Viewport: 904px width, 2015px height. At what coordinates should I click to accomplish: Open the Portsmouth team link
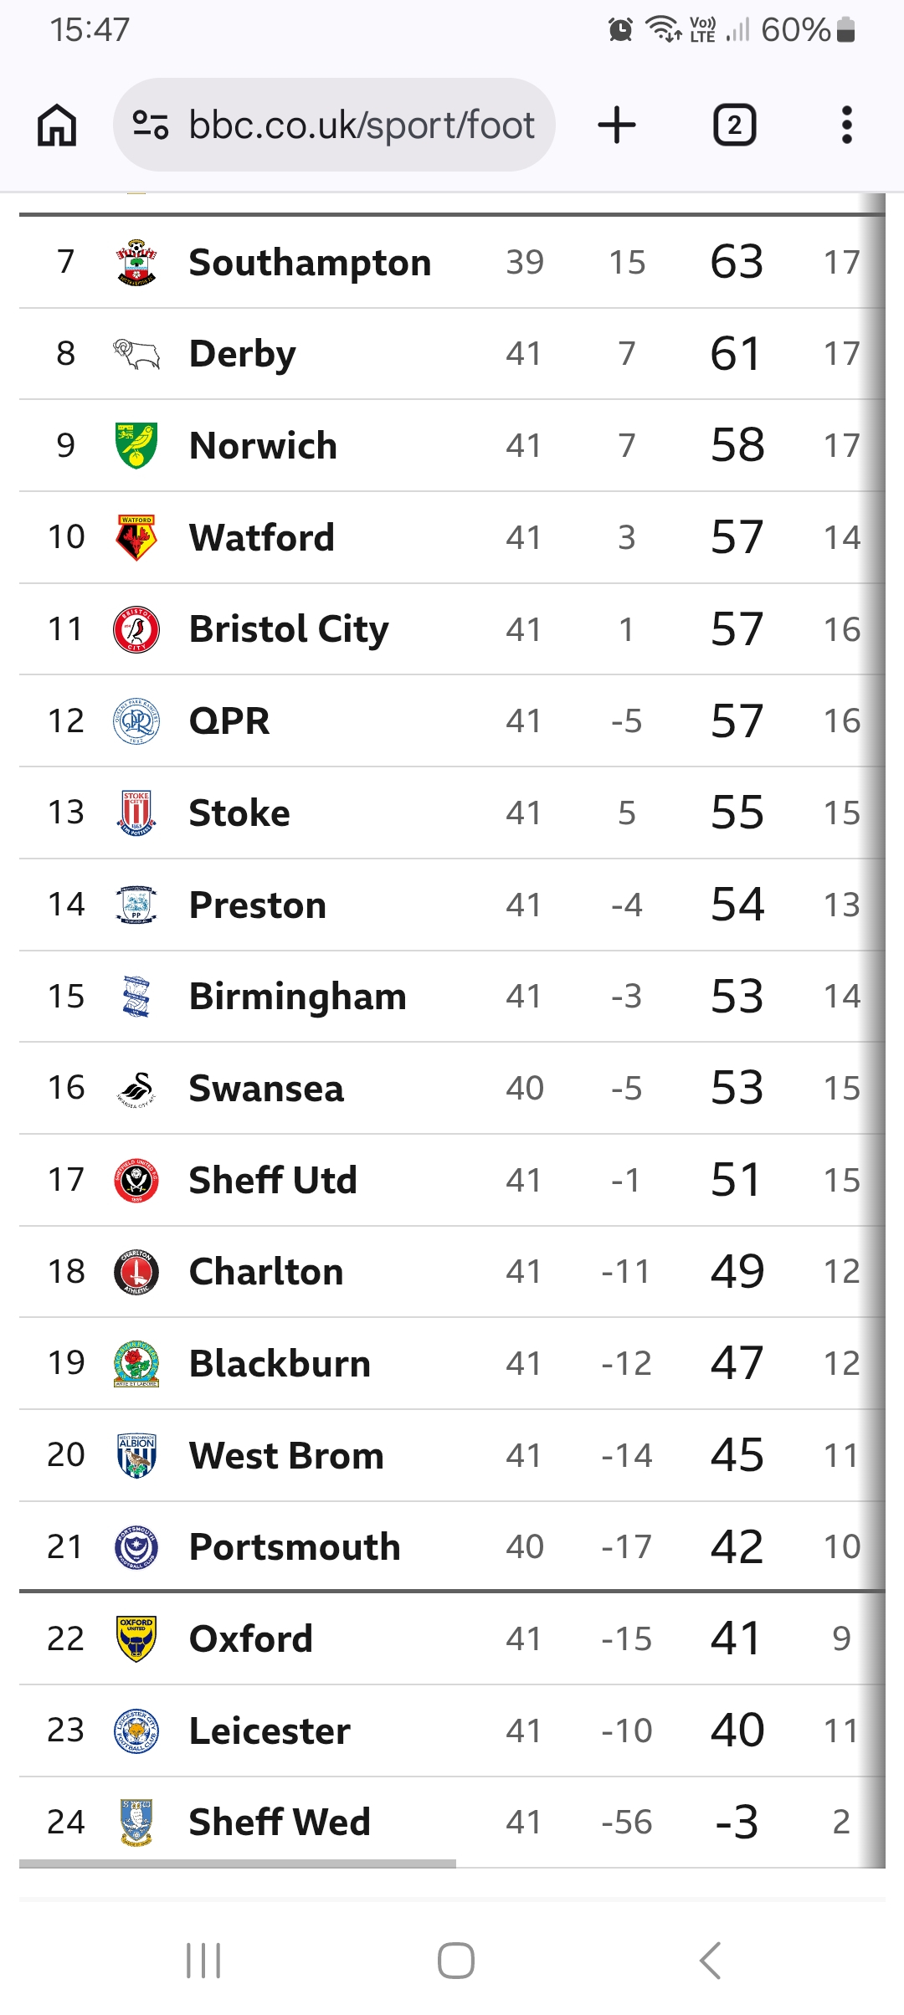[295, 1547]
